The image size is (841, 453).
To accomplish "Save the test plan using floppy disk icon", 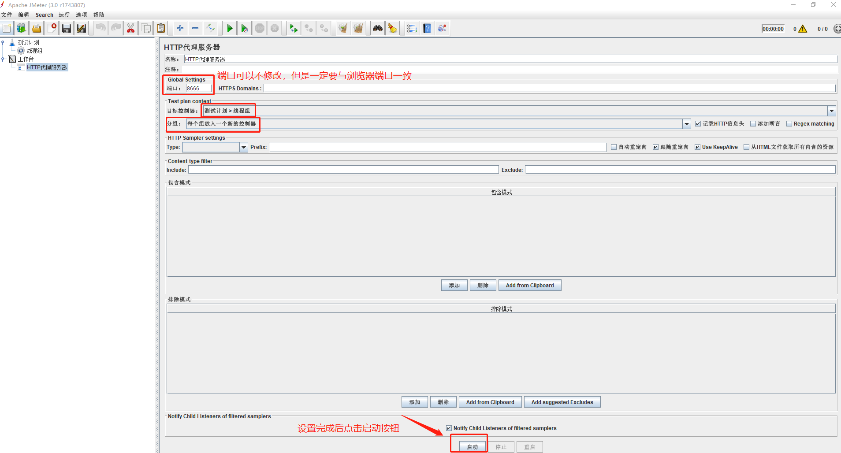I will [67, 29].
